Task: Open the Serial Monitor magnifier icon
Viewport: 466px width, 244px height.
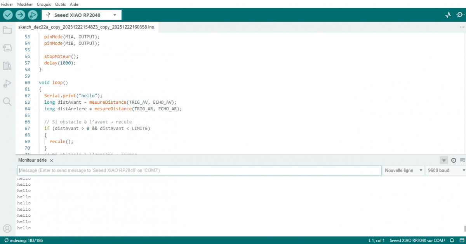Action: coord(460,15)
